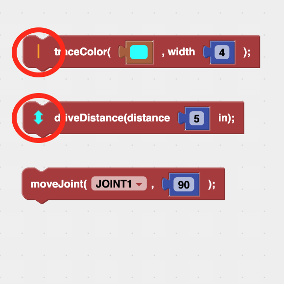Click the orange line icon on traceColor block
Viewport: 284px width, 284px height.
point(38,51)
